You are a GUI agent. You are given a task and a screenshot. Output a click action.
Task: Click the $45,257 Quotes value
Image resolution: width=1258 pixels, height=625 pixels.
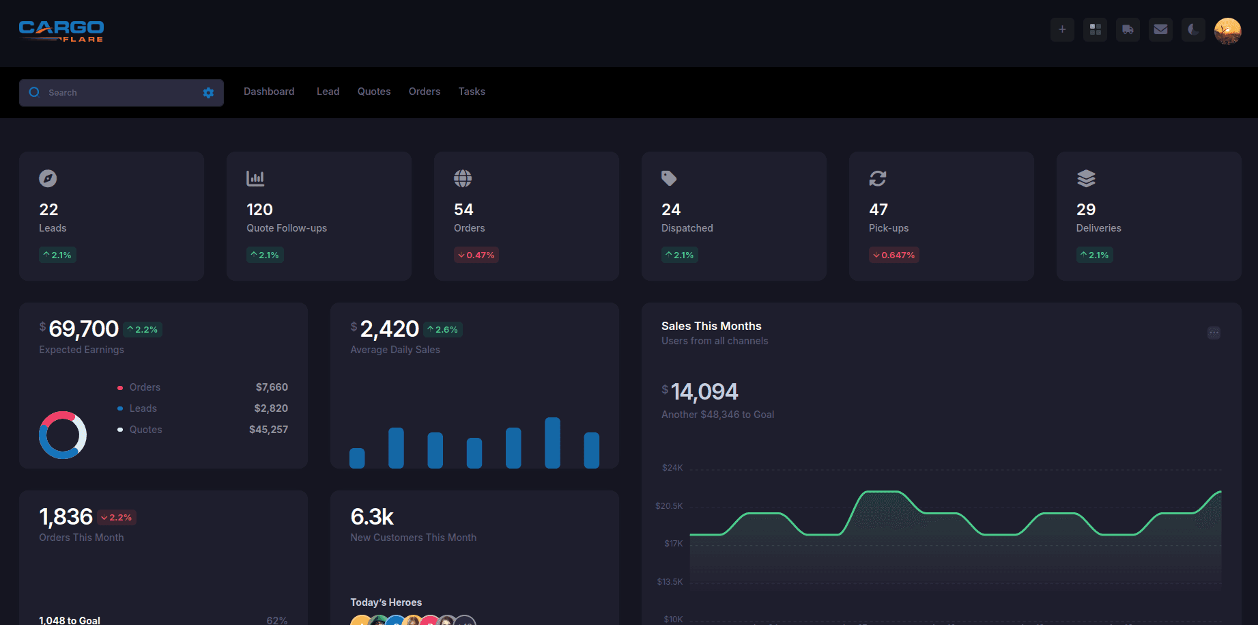click(268, 430)
